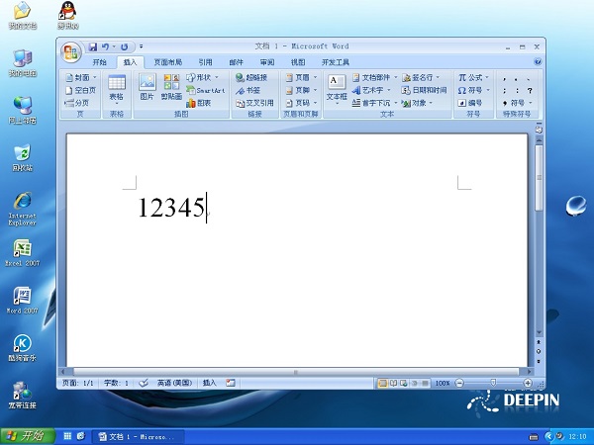The height and width of the screenshot is (445, 594).
Task: Switch to the Developer (开发工具) tab
Action: pyautogui.click(x=336, y=62)
